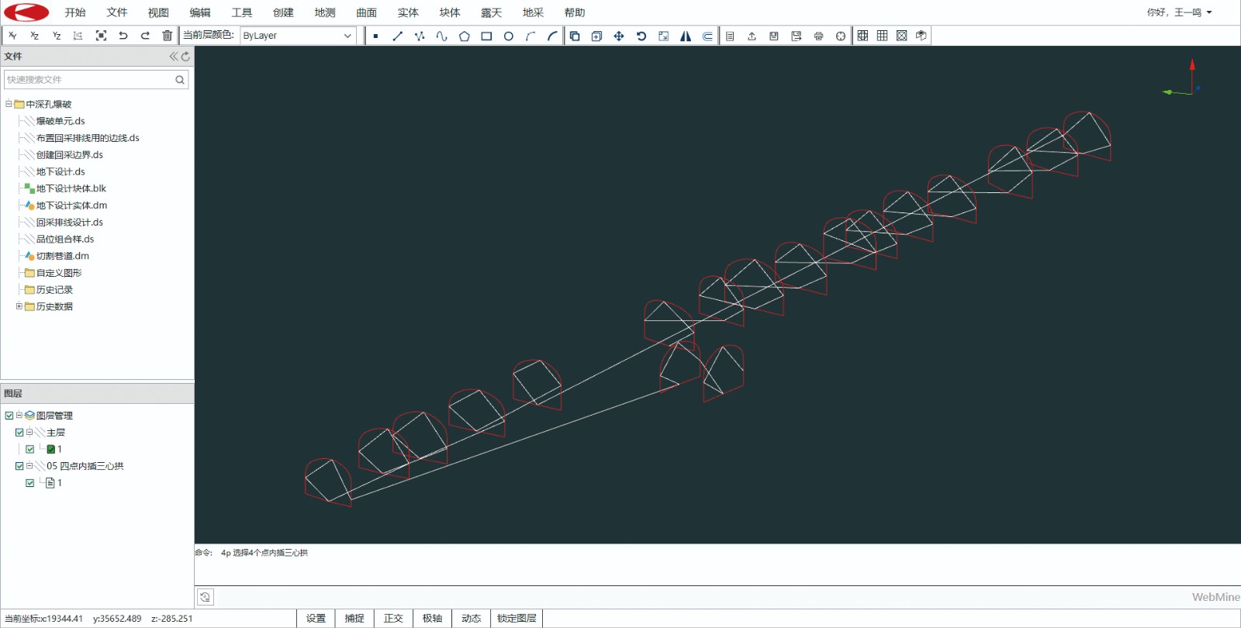
Task: Collapse the 主层 layer node
Action: tap(29, 433)
